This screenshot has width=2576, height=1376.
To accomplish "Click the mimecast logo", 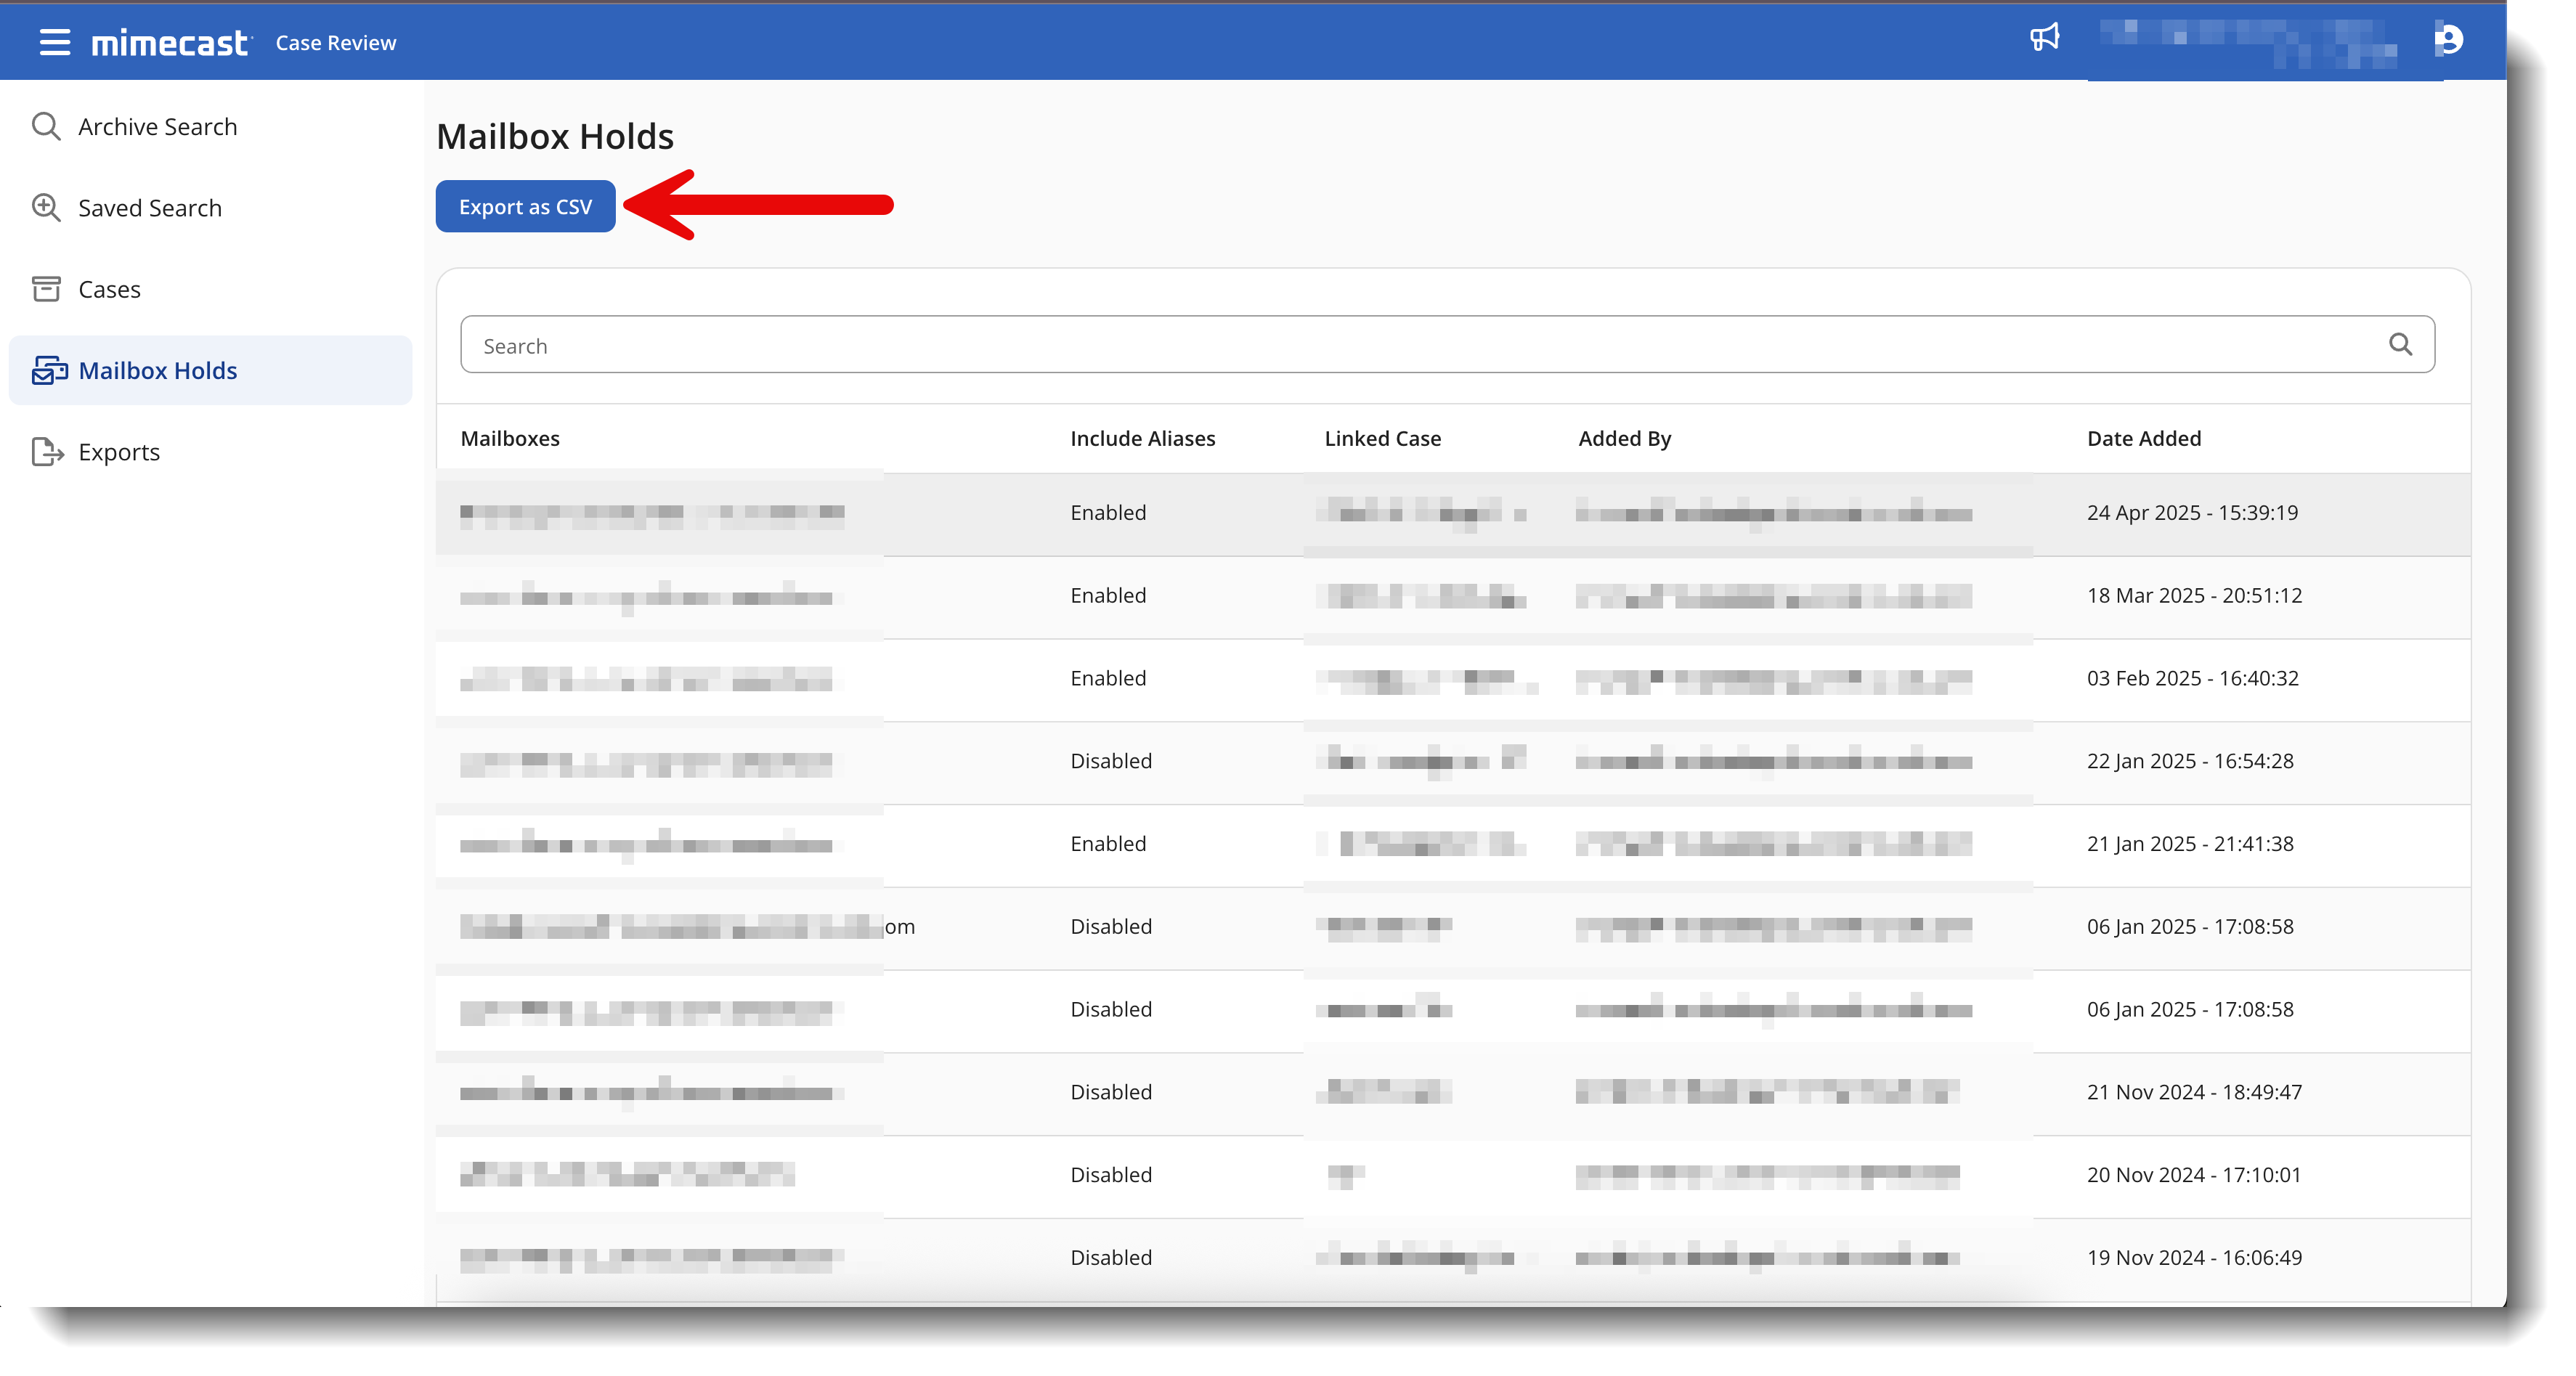I will coord(170,43).
